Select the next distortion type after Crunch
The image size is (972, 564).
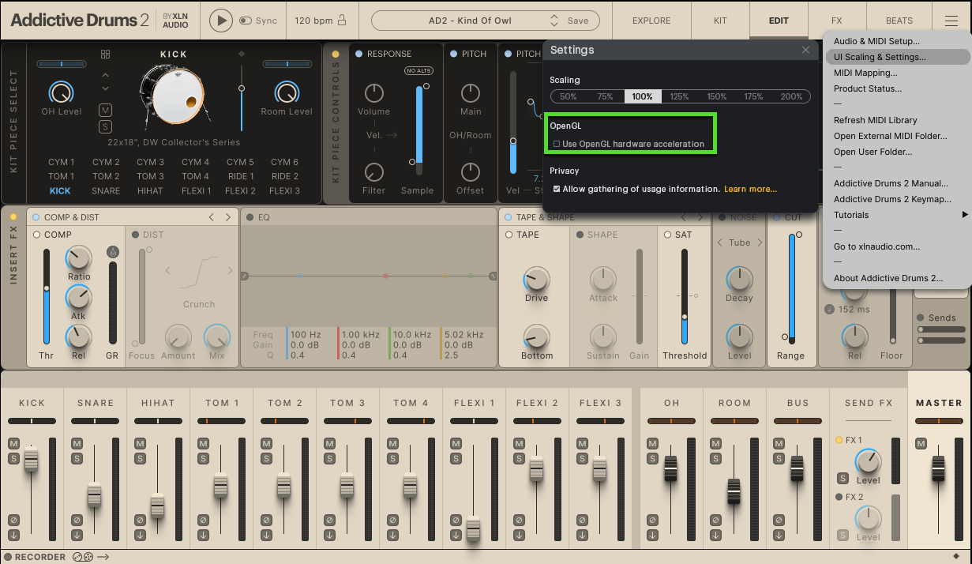coord(231,271)
